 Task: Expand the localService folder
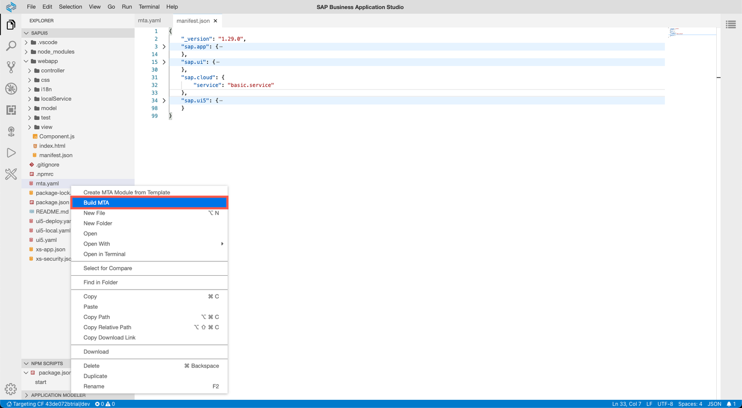point(30,99)
